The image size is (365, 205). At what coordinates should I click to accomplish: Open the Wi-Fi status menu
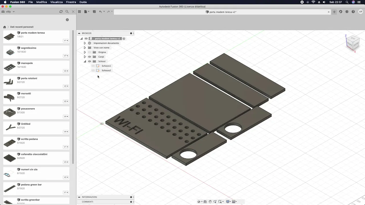[x=313, y=2]
